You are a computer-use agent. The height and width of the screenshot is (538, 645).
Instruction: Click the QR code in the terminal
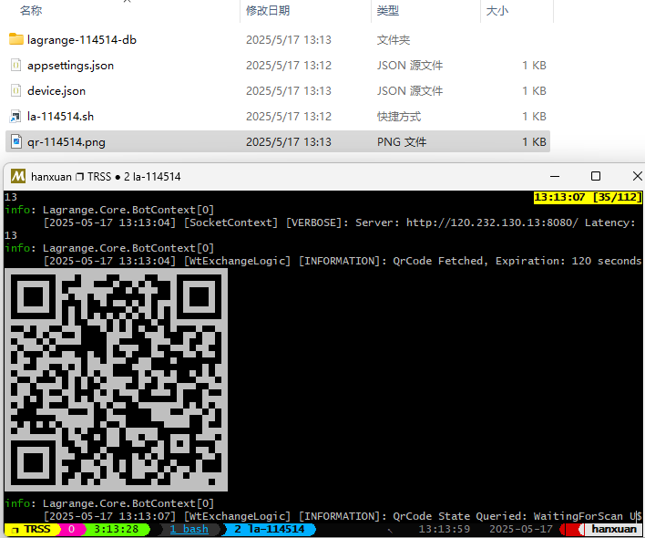pyautogui.click(x=116, y=380)
